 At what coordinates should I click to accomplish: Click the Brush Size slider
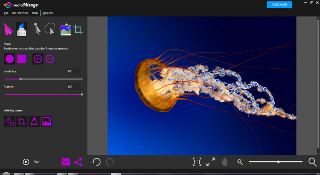click(x=43, y=79)
